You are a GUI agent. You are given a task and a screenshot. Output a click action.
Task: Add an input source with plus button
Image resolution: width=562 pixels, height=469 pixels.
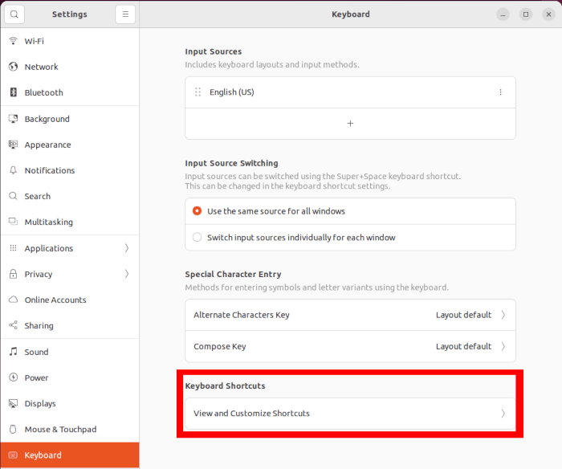coord(350,124)
